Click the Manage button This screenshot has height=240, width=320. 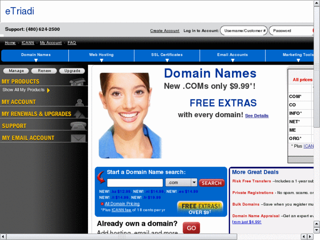[x=16, y=71]
